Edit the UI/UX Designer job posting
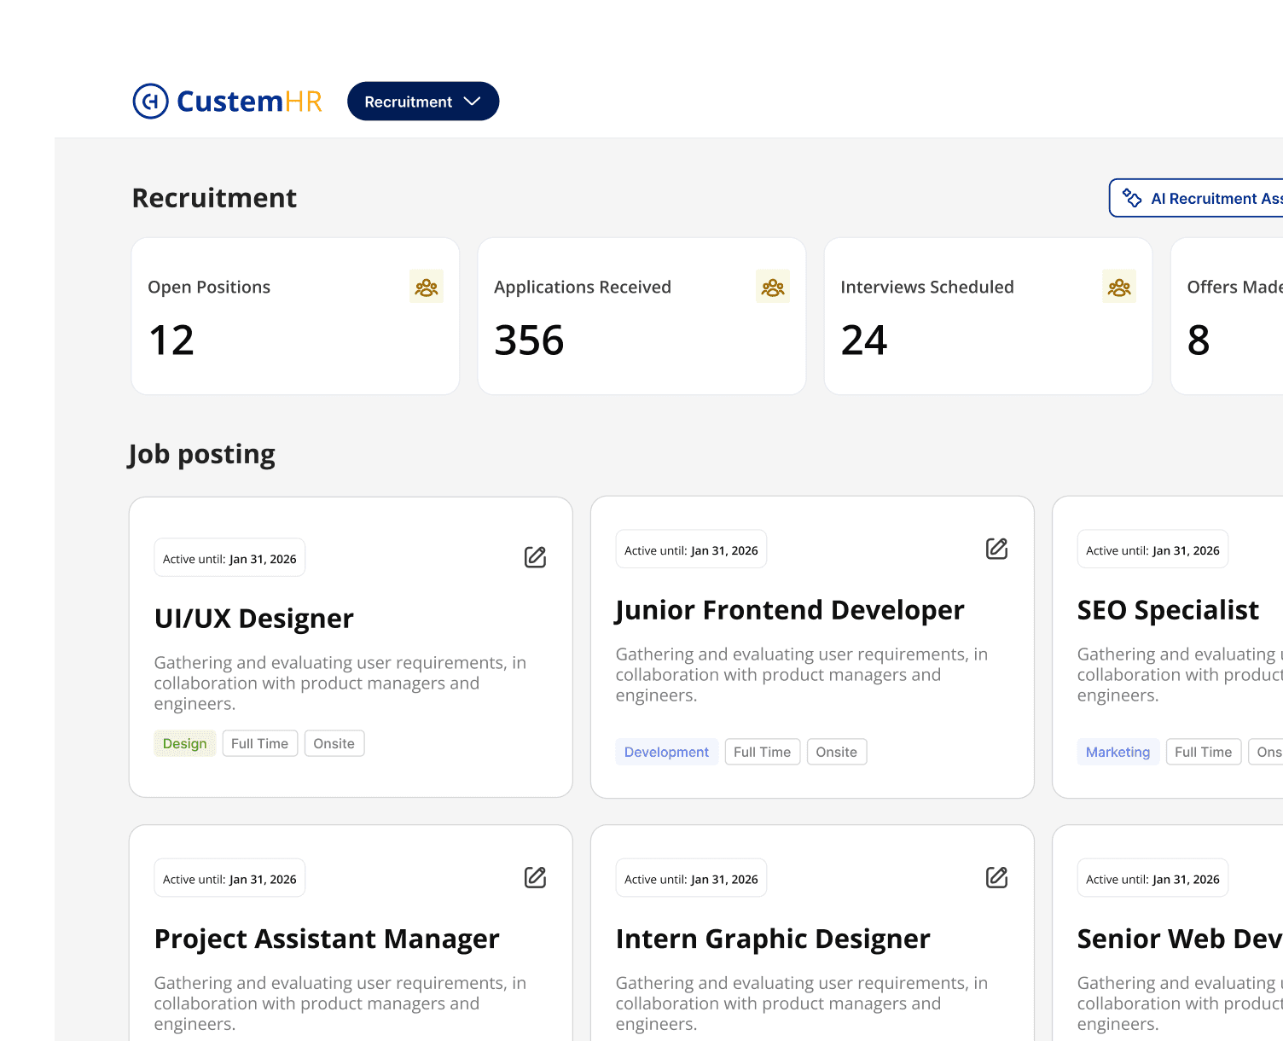Screen dimensions: 1283x1041 535,558
